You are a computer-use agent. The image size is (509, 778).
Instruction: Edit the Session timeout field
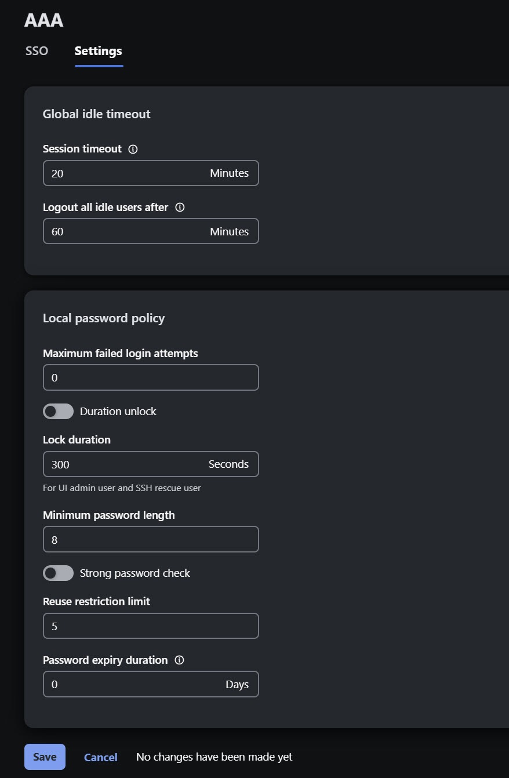tap(151, 173)
